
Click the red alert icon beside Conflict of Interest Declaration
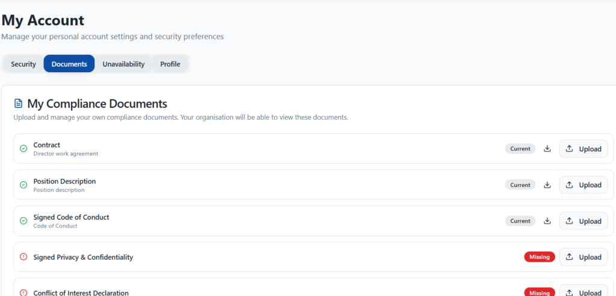coord(23,293)
